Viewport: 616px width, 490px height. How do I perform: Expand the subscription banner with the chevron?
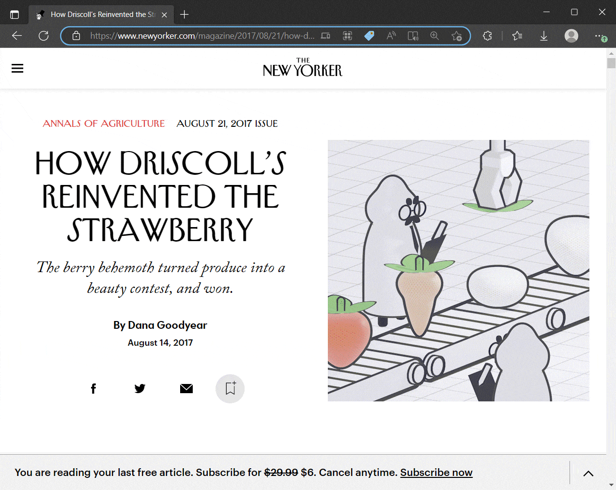click(x=588, y=474)
